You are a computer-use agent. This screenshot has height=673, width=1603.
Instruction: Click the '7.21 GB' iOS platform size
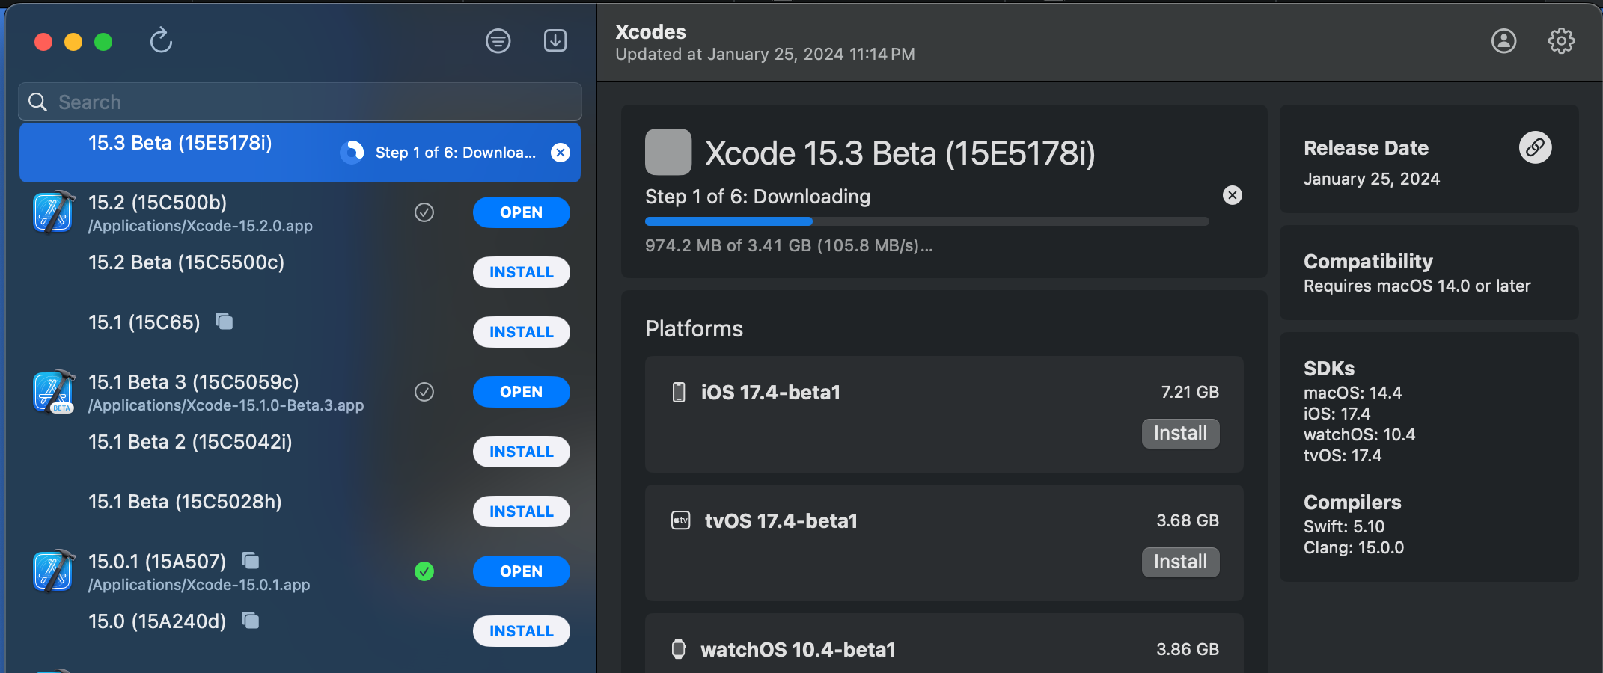1190,392
